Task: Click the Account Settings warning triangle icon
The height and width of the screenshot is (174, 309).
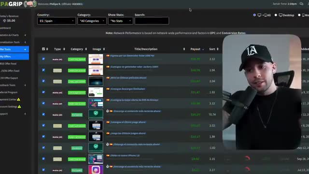Action: (x=19, y=106)
